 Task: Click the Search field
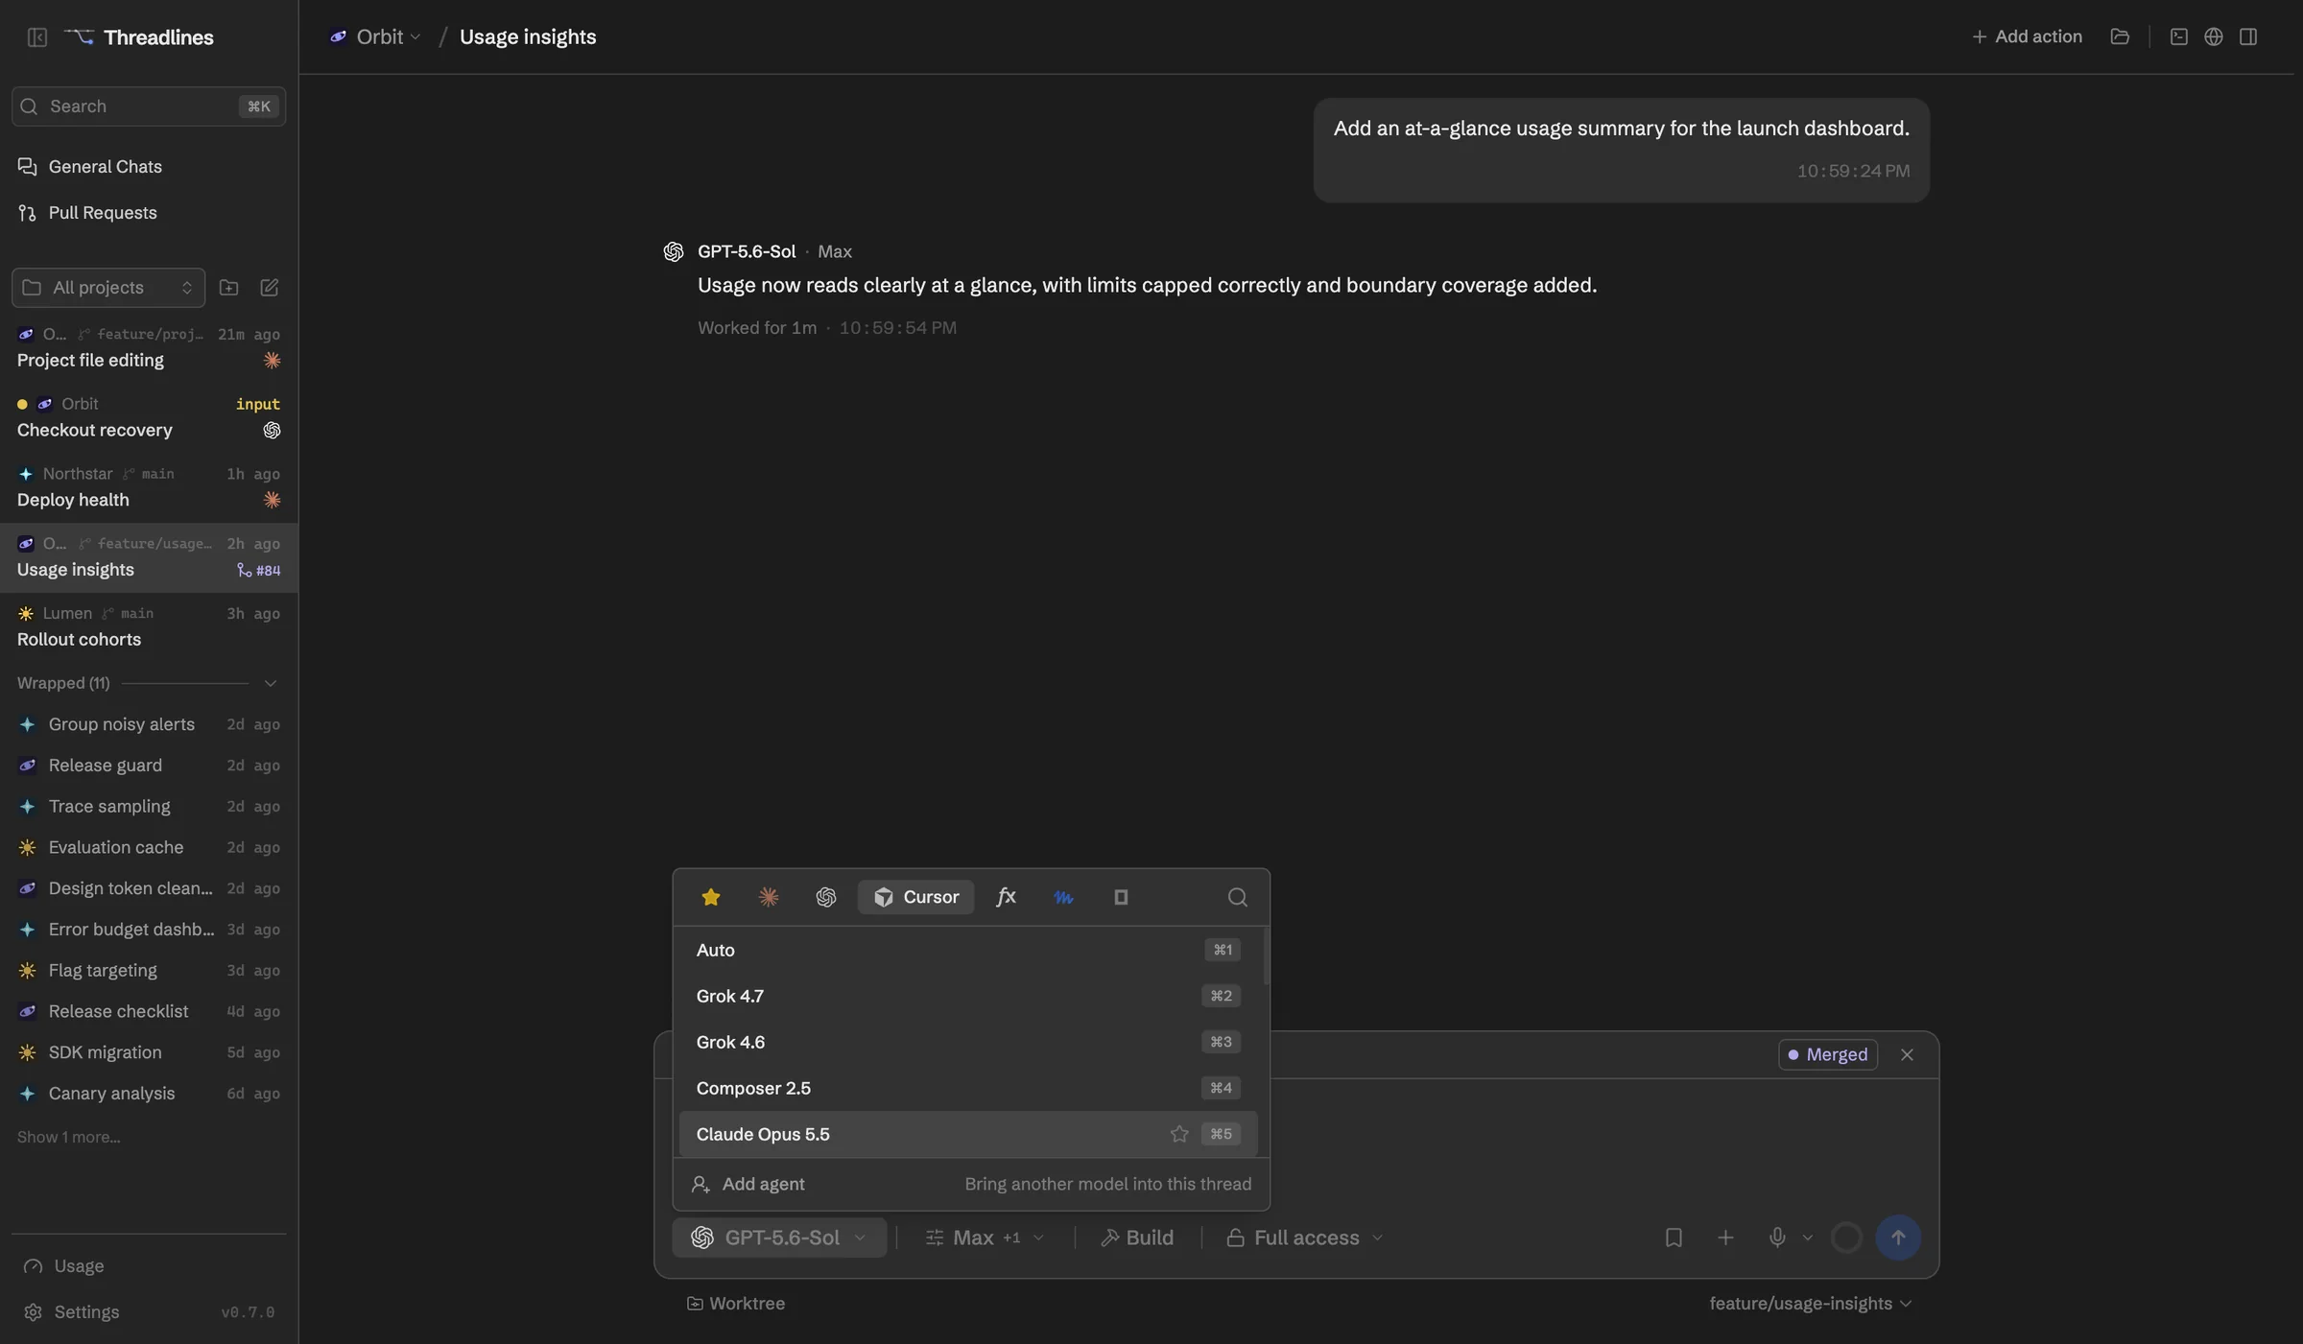coord(149,106)
